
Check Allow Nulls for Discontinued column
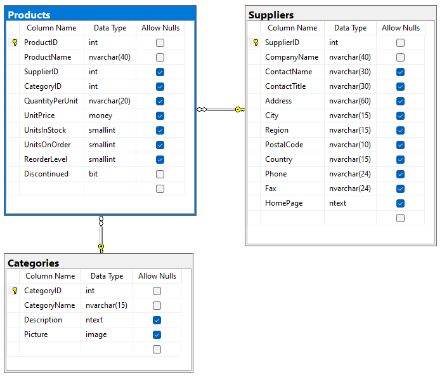160,174
